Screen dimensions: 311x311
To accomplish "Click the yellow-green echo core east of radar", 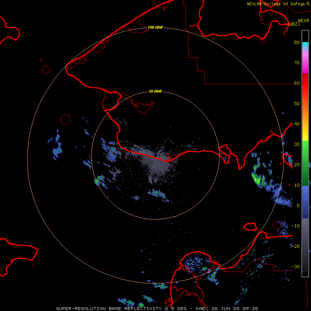I will [257, 179].
